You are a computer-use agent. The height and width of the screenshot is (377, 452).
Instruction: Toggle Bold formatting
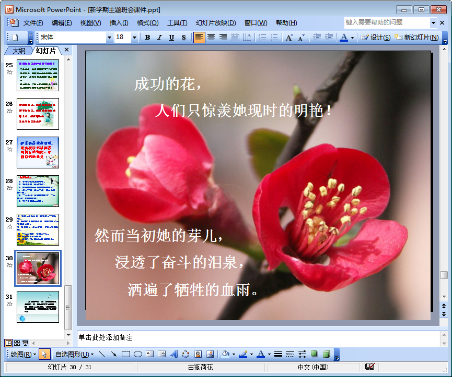(x=147, y=38)
